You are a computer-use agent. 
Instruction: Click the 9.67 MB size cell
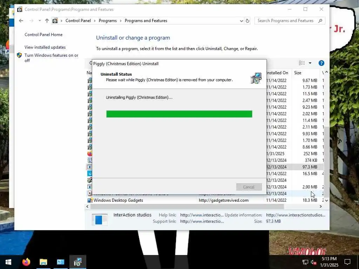click(310, 81)
